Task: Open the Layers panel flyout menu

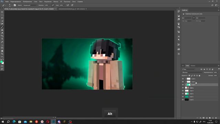Action: point(219,66)
